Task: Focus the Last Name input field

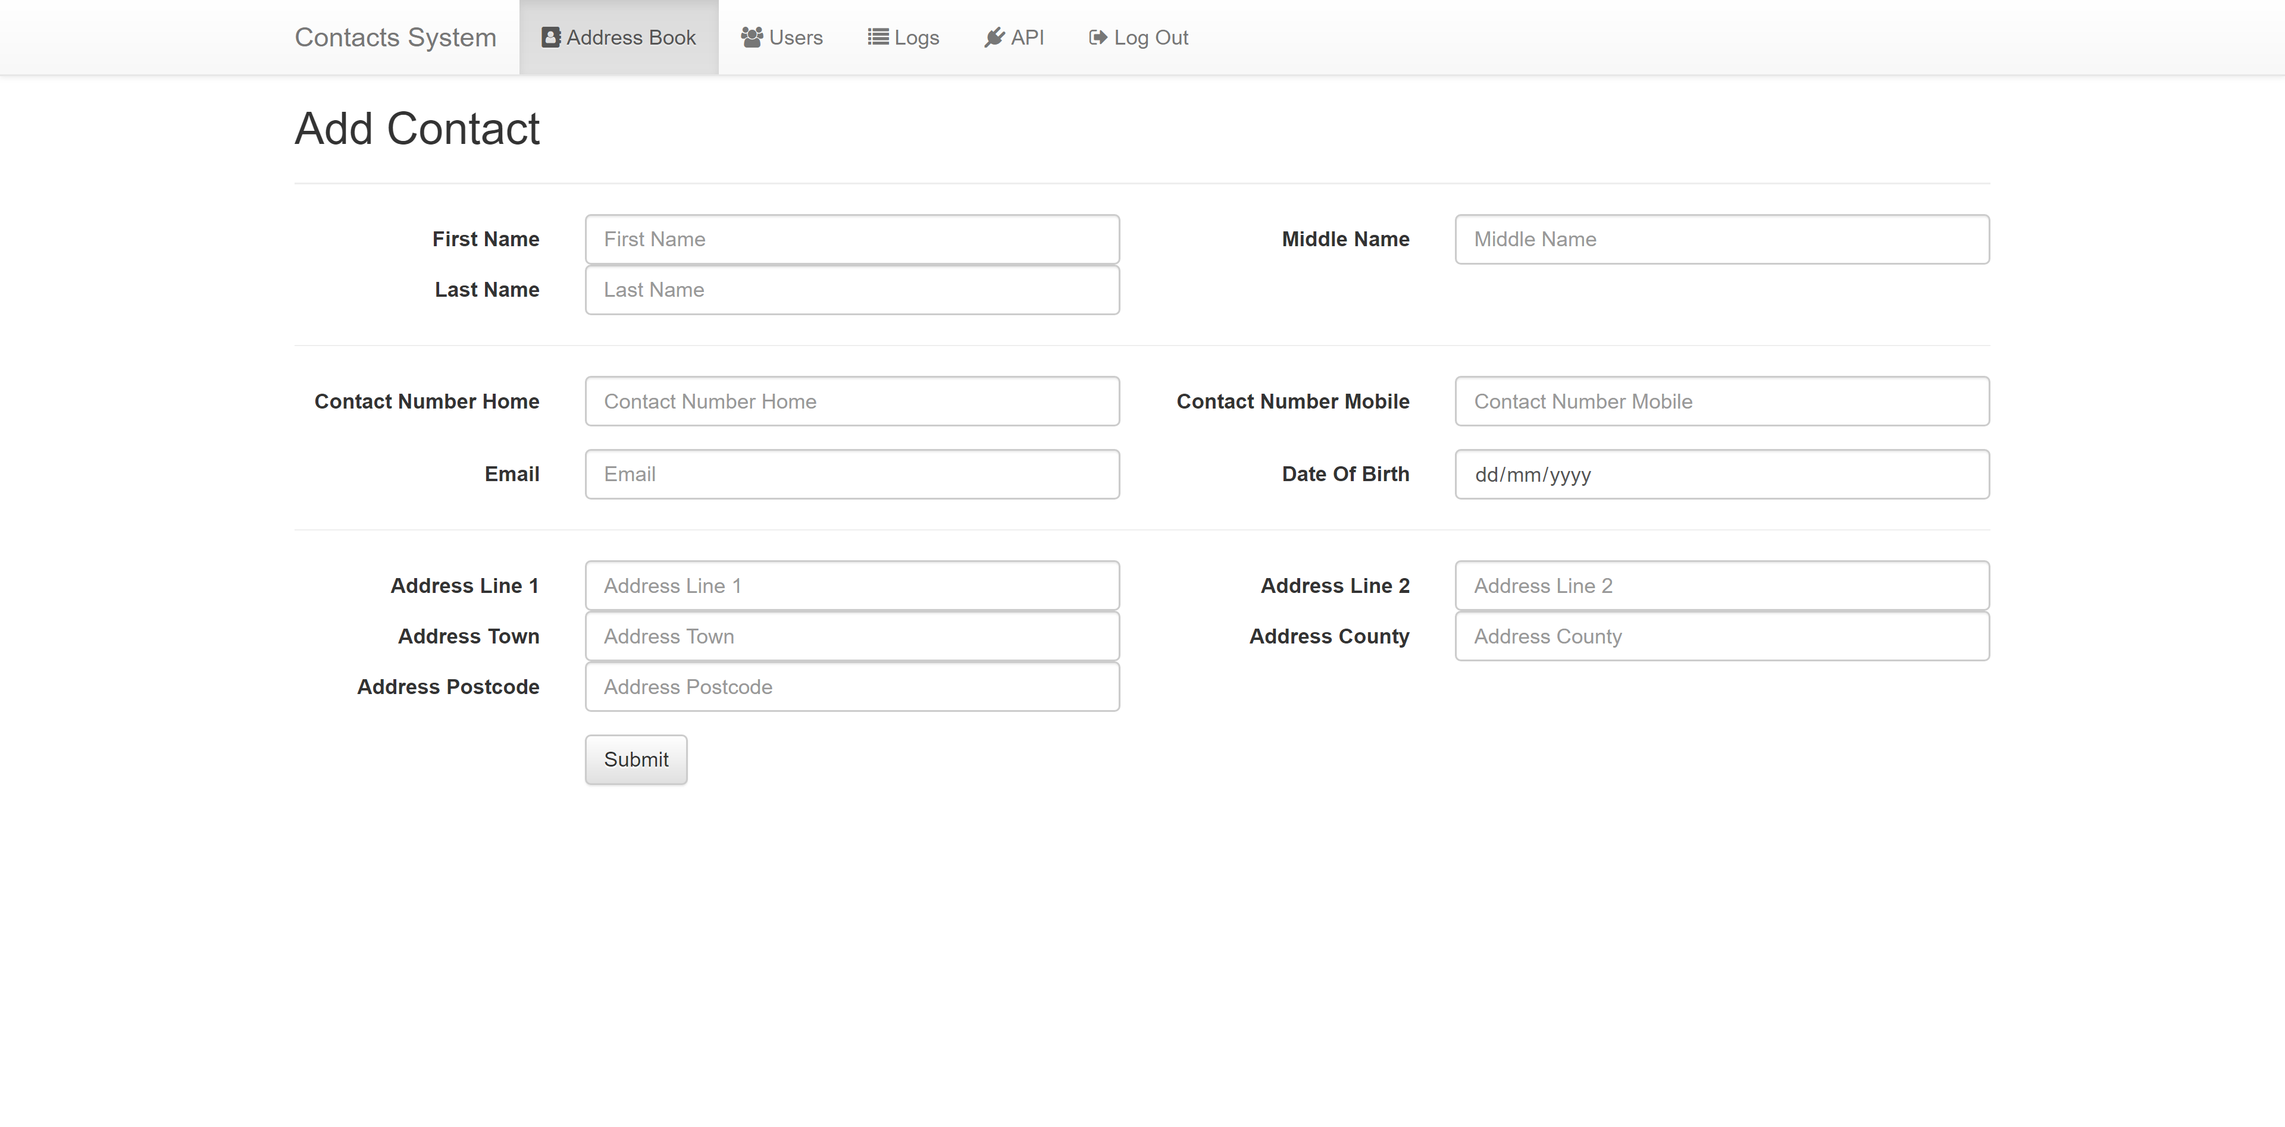Action: tap(853, 290)
